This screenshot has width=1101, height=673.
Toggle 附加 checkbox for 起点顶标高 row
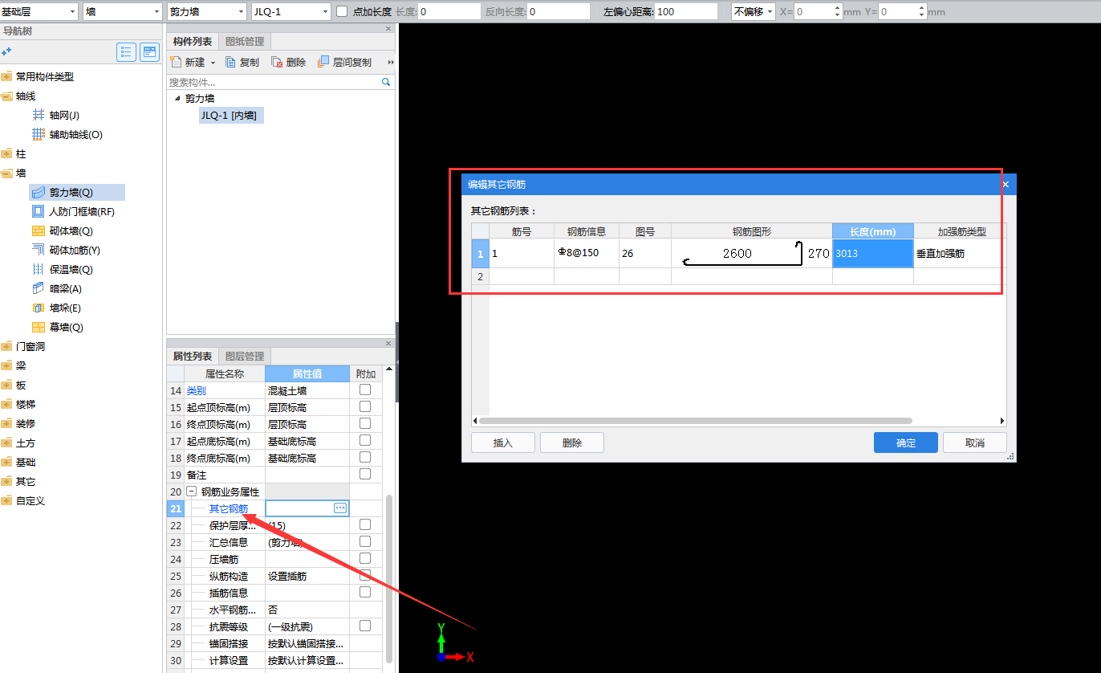tap(365, 406)
